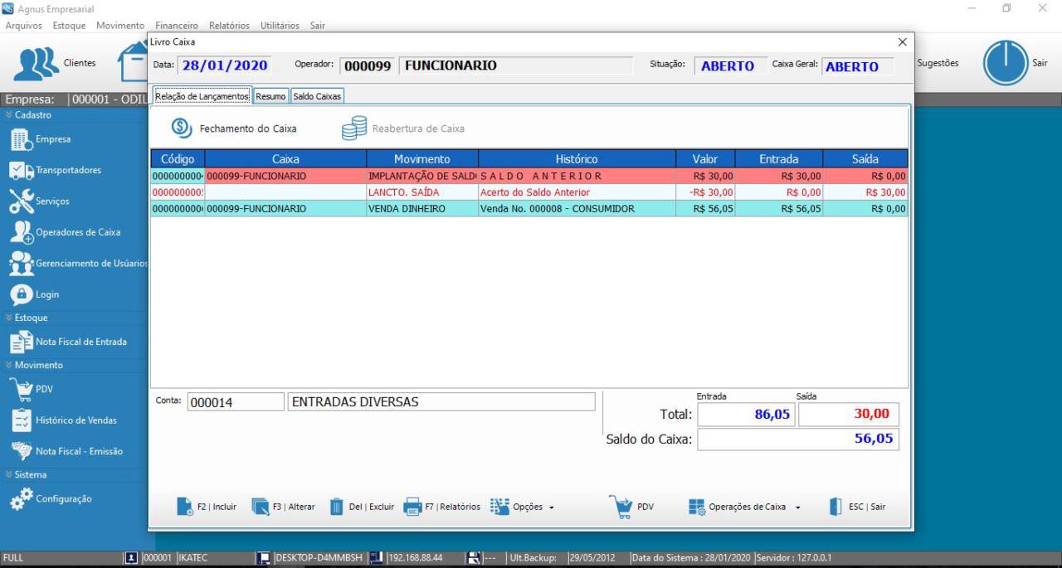Switch to the Resumo tab
The width and height of the screenshot is (1062, 568).
270,96
